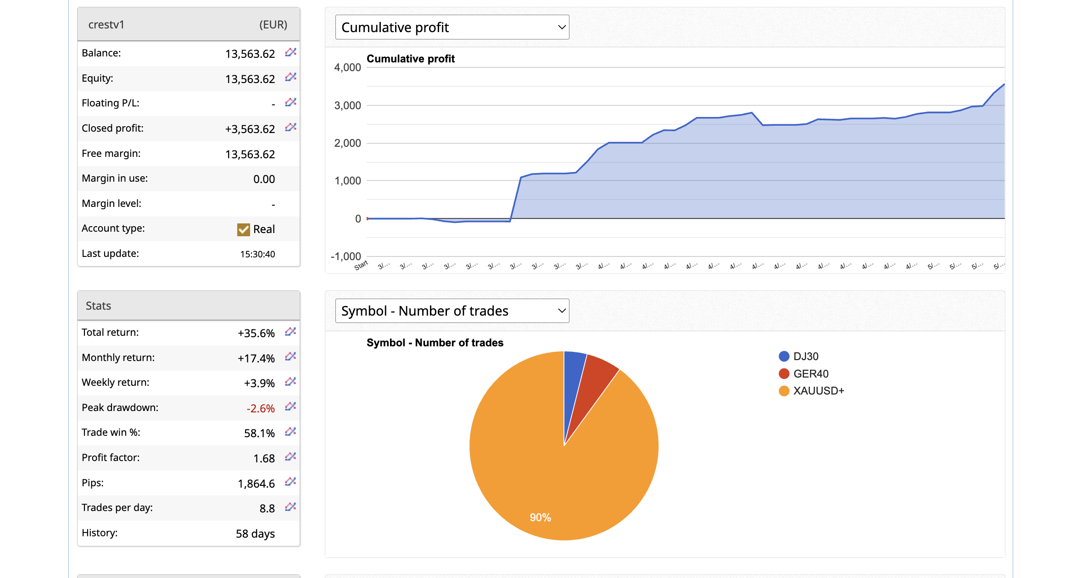
Task: Open chart icon beside Trades per day row
Action: tap(290, 507)
